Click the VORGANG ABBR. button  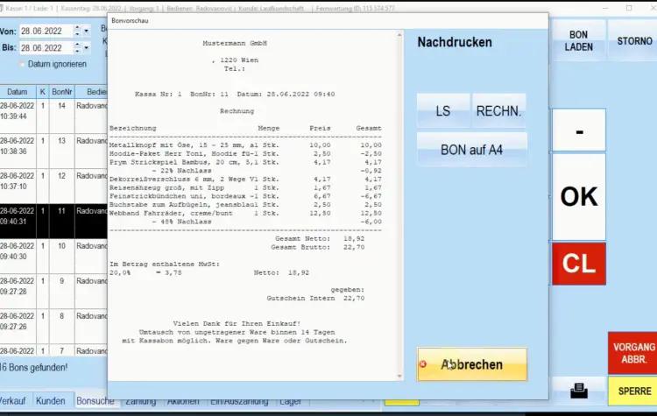click(633, 353)
